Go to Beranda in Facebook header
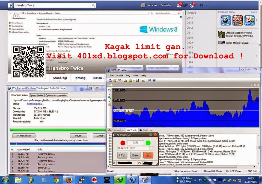 (166, 5)
